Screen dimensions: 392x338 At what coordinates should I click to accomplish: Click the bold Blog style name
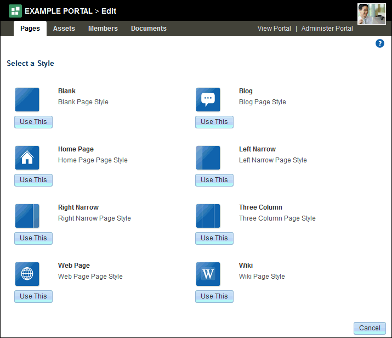point(246,91)
